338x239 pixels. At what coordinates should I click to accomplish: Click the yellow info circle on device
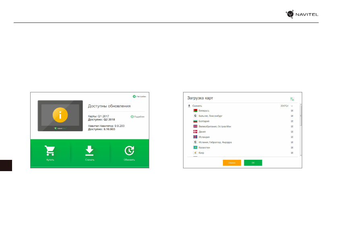60,115
